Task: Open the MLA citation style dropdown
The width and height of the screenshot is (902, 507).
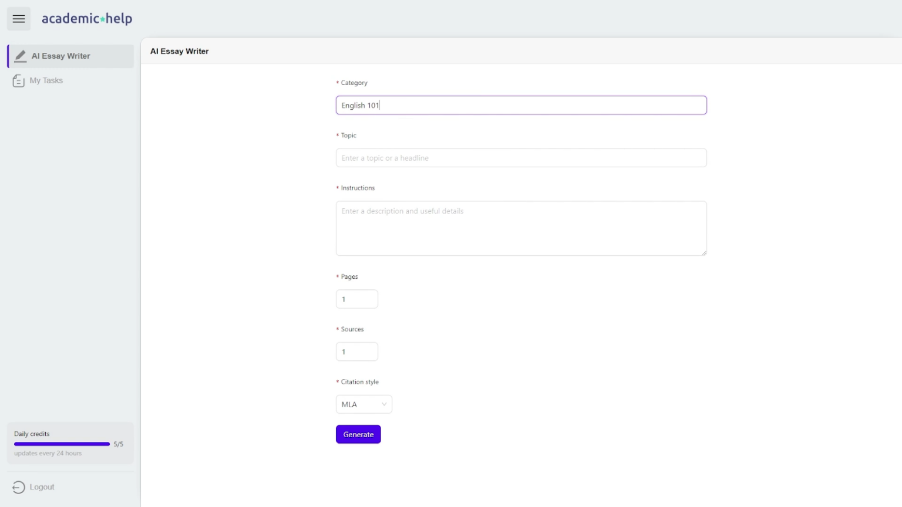Action: click(x=363, y=404)
